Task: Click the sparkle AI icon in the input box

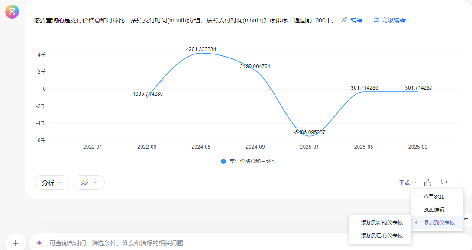Action: click(39, 243)
